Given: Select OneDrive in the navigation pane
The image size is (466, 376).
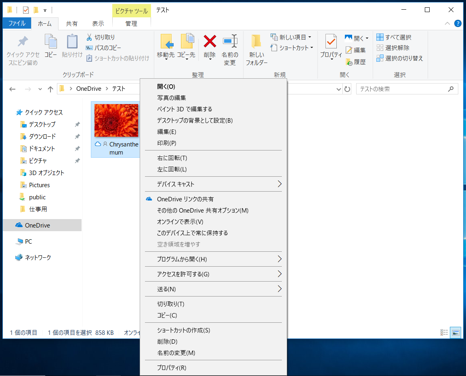Looking at the screenshot, I should 37,225.
